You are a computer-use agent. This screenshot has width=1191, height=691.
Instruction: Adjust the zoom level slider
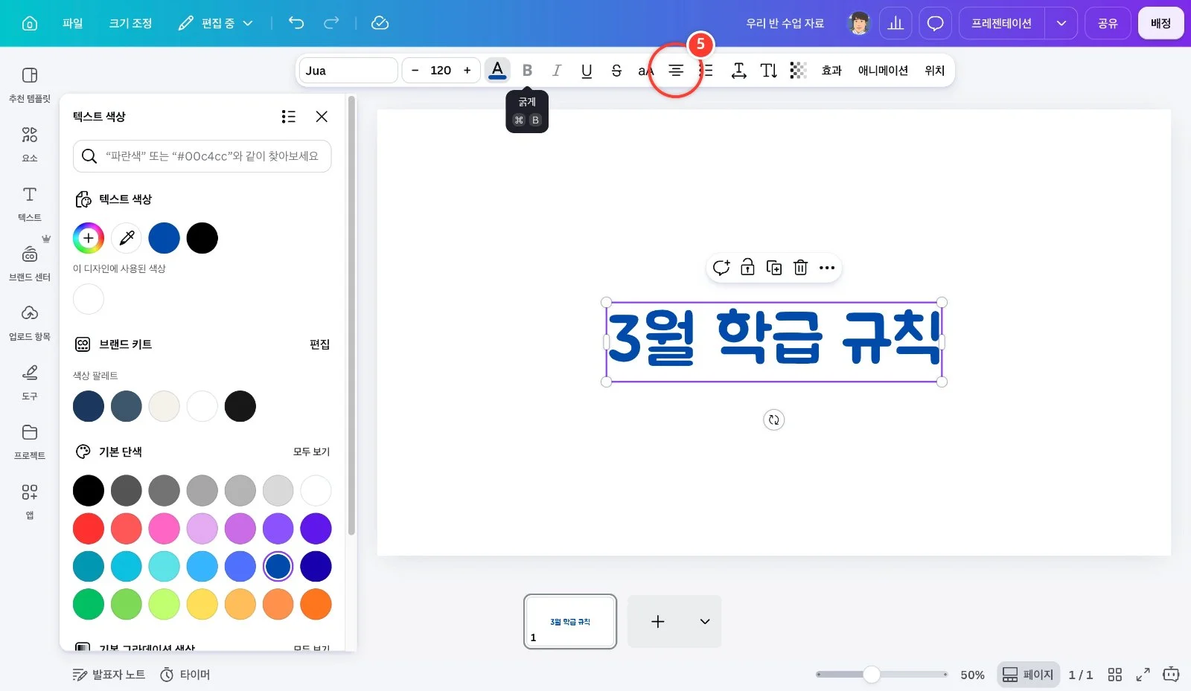[x=872, y=675]
